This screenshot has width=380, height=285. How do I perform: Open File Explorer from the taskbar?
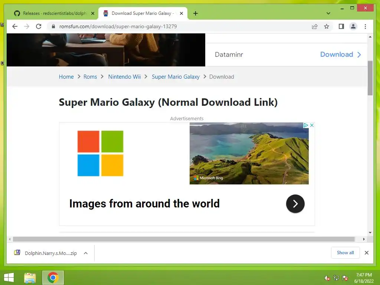(30, 278)
